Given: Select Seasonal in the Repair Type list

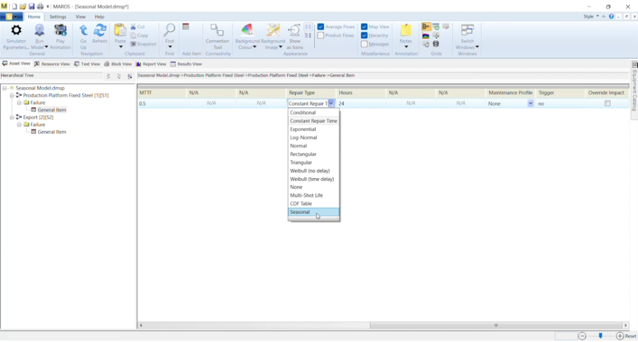Looking at the screenshot, I should (314, 212).
